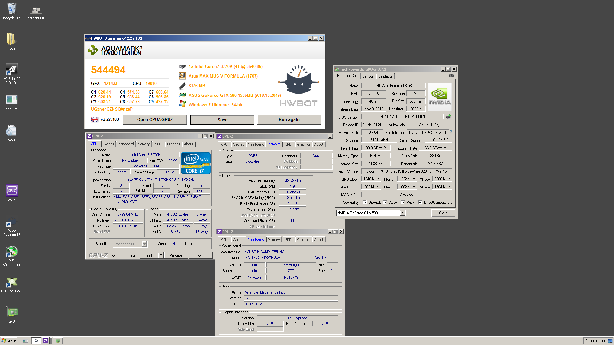Screen dimensions: 614x345
Task: Click OK button in CPU-Z
Action: (x=200, y=255)
